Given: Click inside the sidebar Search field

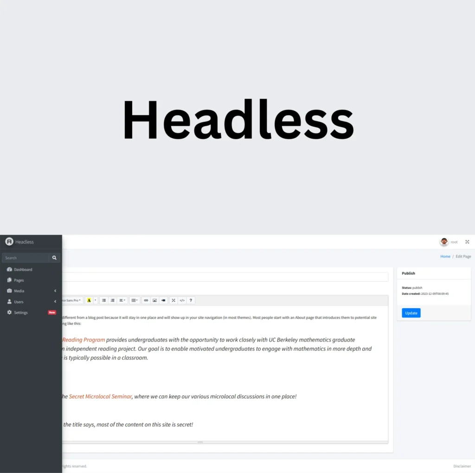Looking at the screenshot, I should pyautogui.click(x=26, y=258).
